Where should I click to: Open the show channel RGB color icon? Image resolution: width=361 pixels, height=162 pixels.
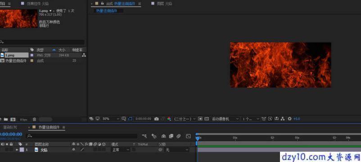(x=169, y=119)
